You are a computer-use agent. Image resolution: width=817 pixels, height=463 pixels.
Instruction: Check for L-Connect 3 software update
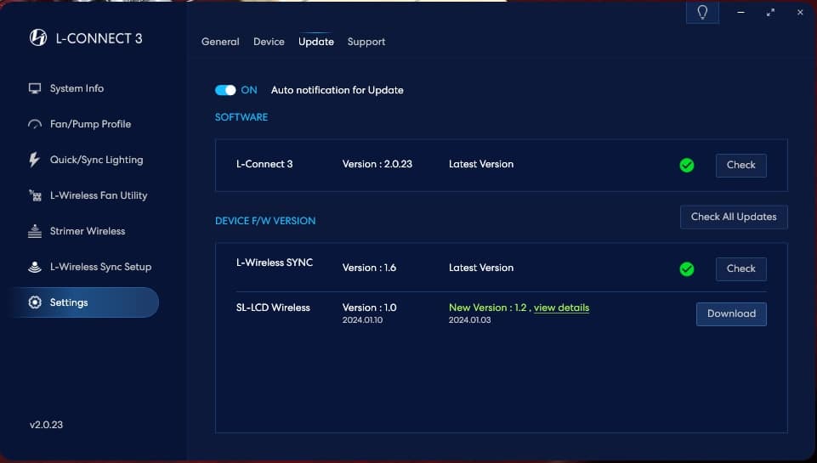(x=740, y=165)
